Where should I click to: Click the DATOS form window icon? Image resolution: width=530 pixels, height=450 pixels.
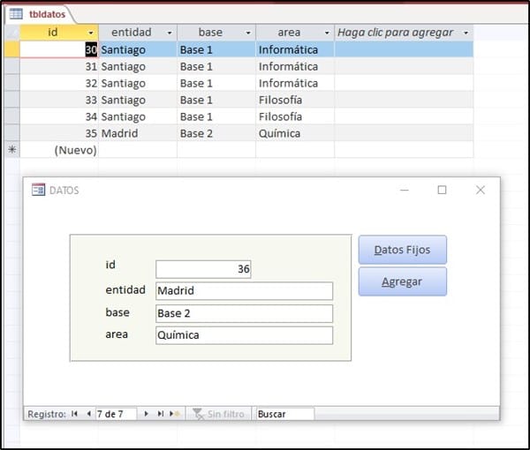38,190
